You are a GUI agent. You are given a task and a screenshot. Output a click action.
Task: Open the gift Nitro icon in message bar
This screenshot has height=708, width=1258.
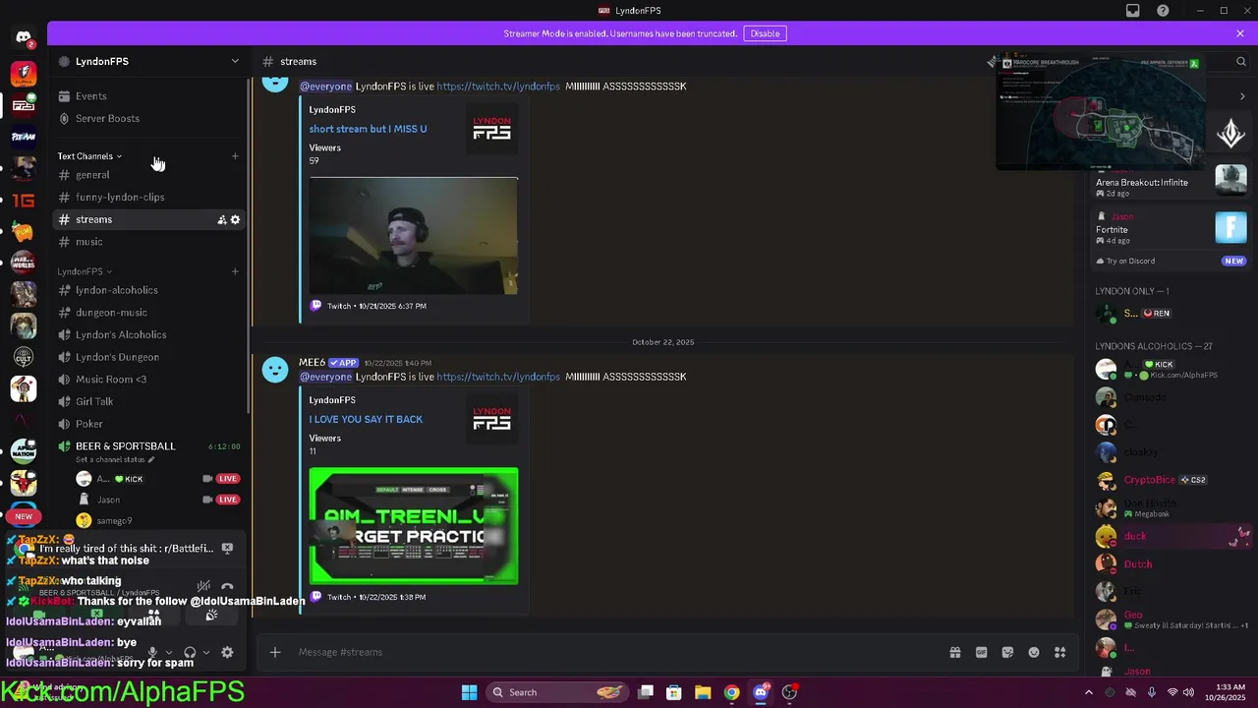[954, 652]
